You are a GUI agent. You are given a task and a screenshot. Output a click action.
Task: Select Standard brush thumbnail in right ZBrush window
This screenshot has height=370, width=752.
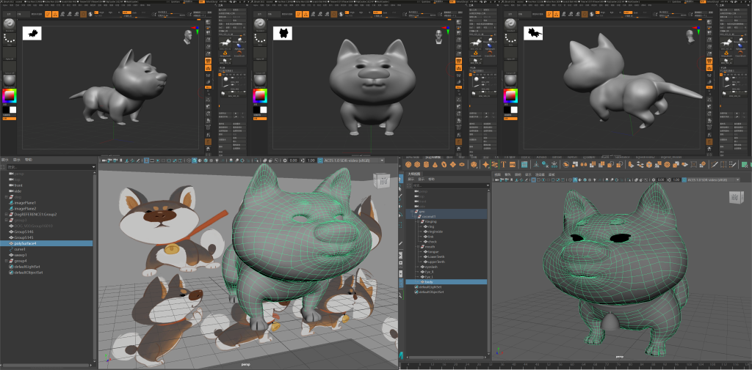[511, 23]
